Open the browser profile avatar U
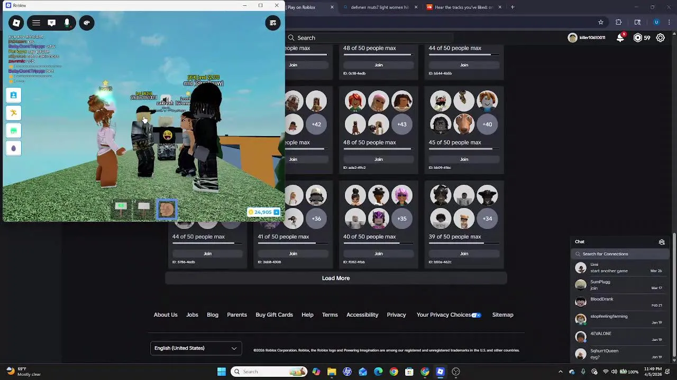 [656, 22]
